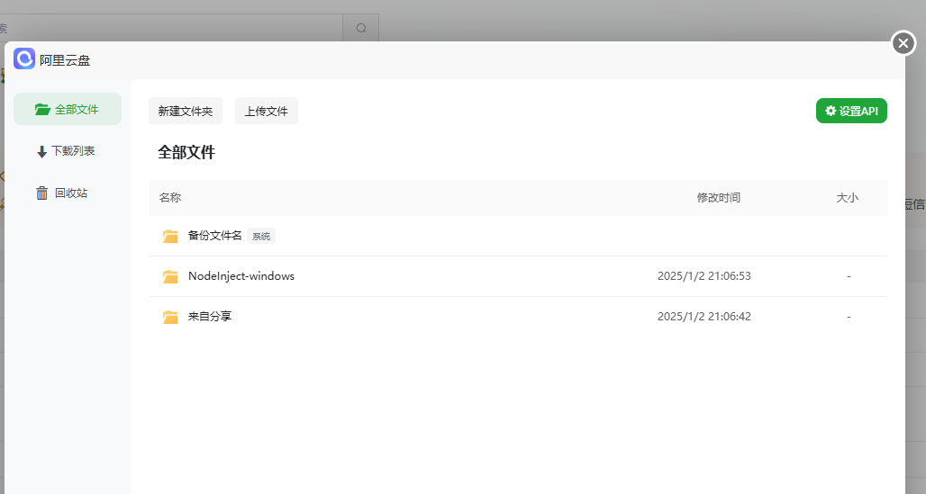Click the size dash in NodeInject-windows row
This screenshot has height=494, width=926.
click(x=849, y=276)
